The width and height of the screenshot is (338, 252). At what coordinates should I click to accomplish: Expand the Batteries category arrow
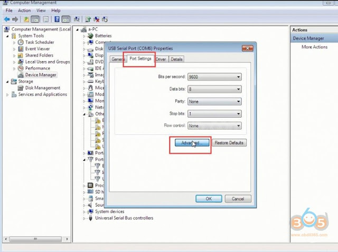pos(84,36)
